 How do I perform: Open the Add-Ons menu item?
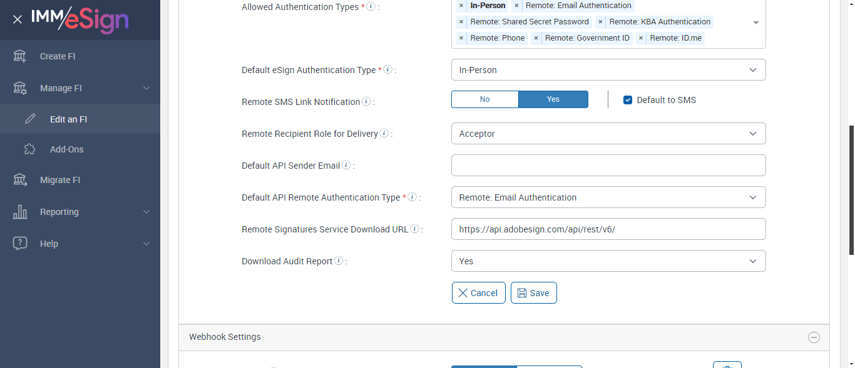pyautogui.click(x=66, y=149)
